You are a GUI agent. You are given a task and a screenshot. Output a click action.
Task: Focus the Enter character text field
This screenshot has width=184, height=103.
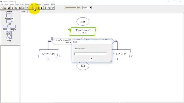[91, 54]
